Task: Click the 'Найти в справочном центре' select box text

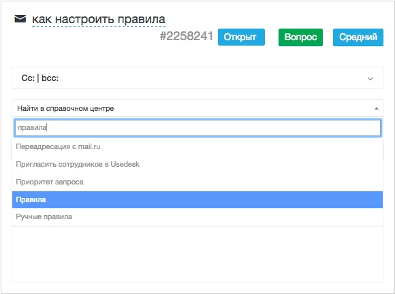Action: [65, 108]
